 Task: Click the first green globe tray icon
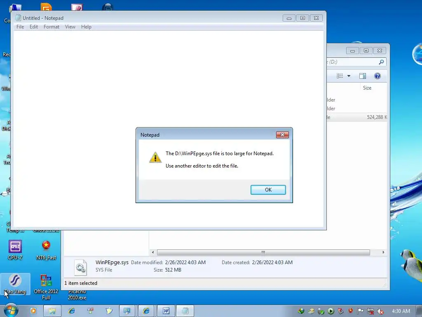301,311
